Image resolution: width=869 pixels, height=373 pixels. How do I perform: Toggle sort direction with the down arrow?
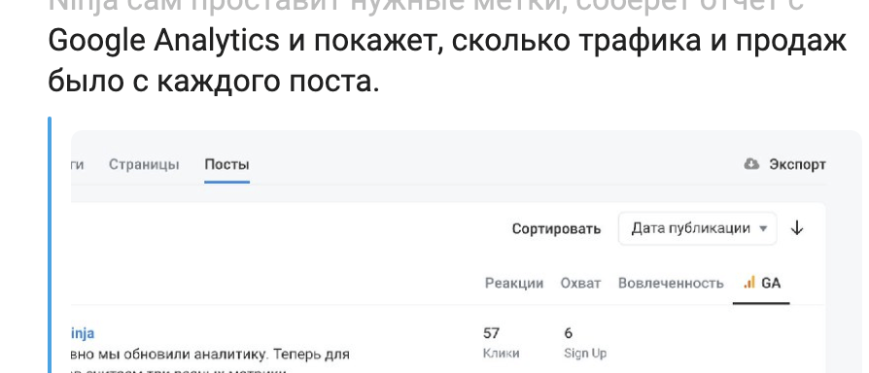pyautogui.click(x=797, y=228)
